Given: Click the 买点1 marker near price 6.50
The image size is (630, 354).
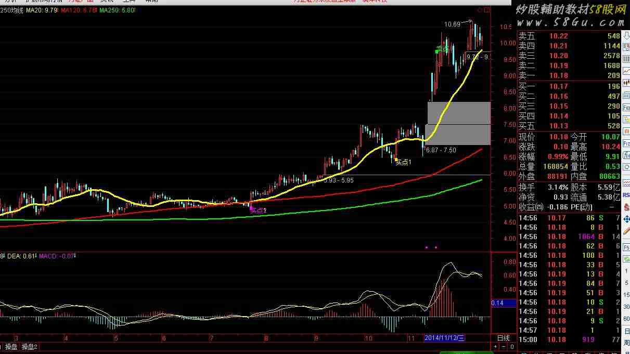Looking at the screenshot, I should pyautogui.click(x=403, y=163).
